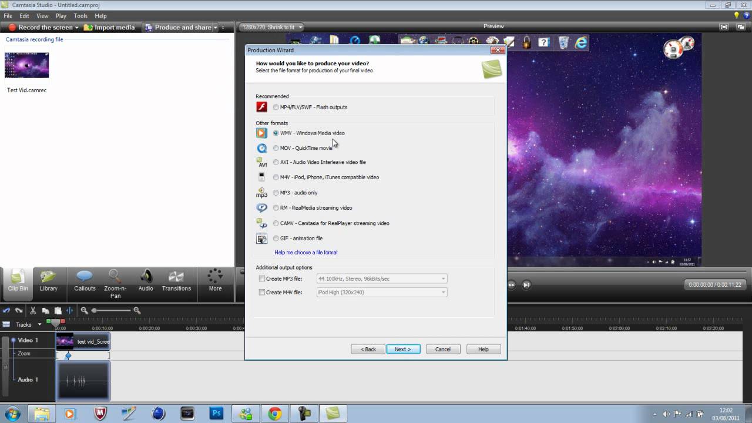Click the Import media icon
Screen dimensions: 752x423
[x=88, y=27]
